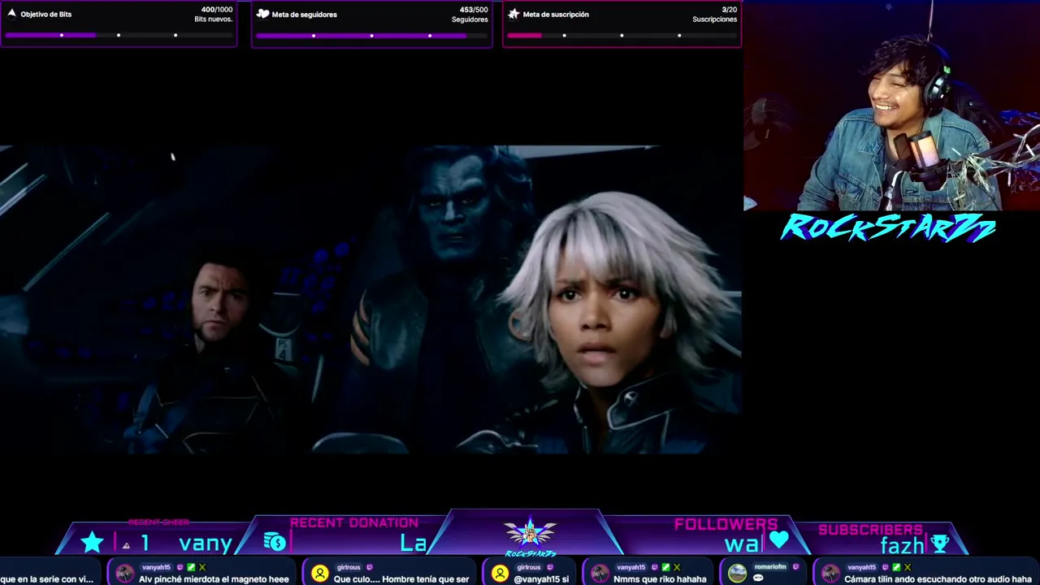
Task: Click the 'Meta de seguidores' label
Action: (305, 15)
